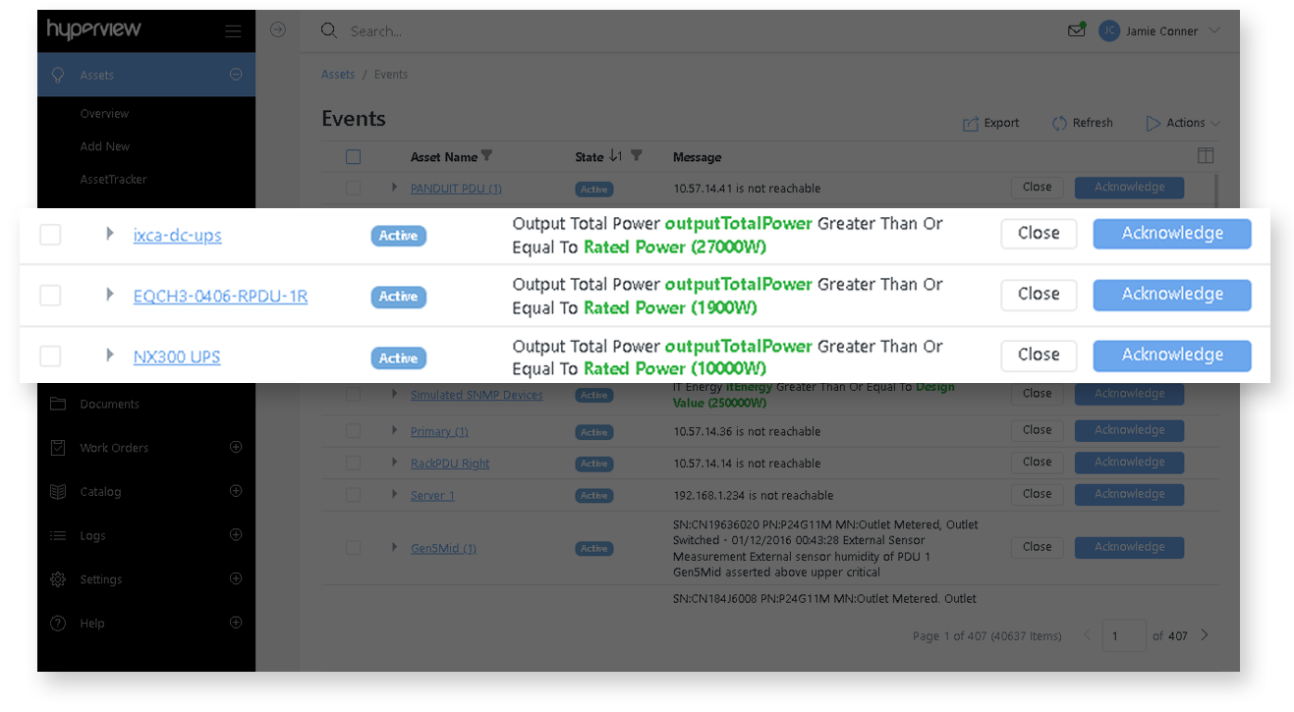Image resolution: width=1294 pixels, height=712 pixels.
Task: Go to previous page arrow
Action: pos(1087,635)
